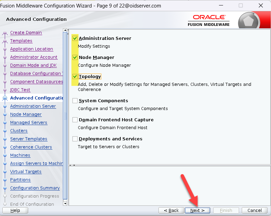Tick the Deployments and Services checkbox
Viewport: 271px width, 216px height.
pos(75,139)
